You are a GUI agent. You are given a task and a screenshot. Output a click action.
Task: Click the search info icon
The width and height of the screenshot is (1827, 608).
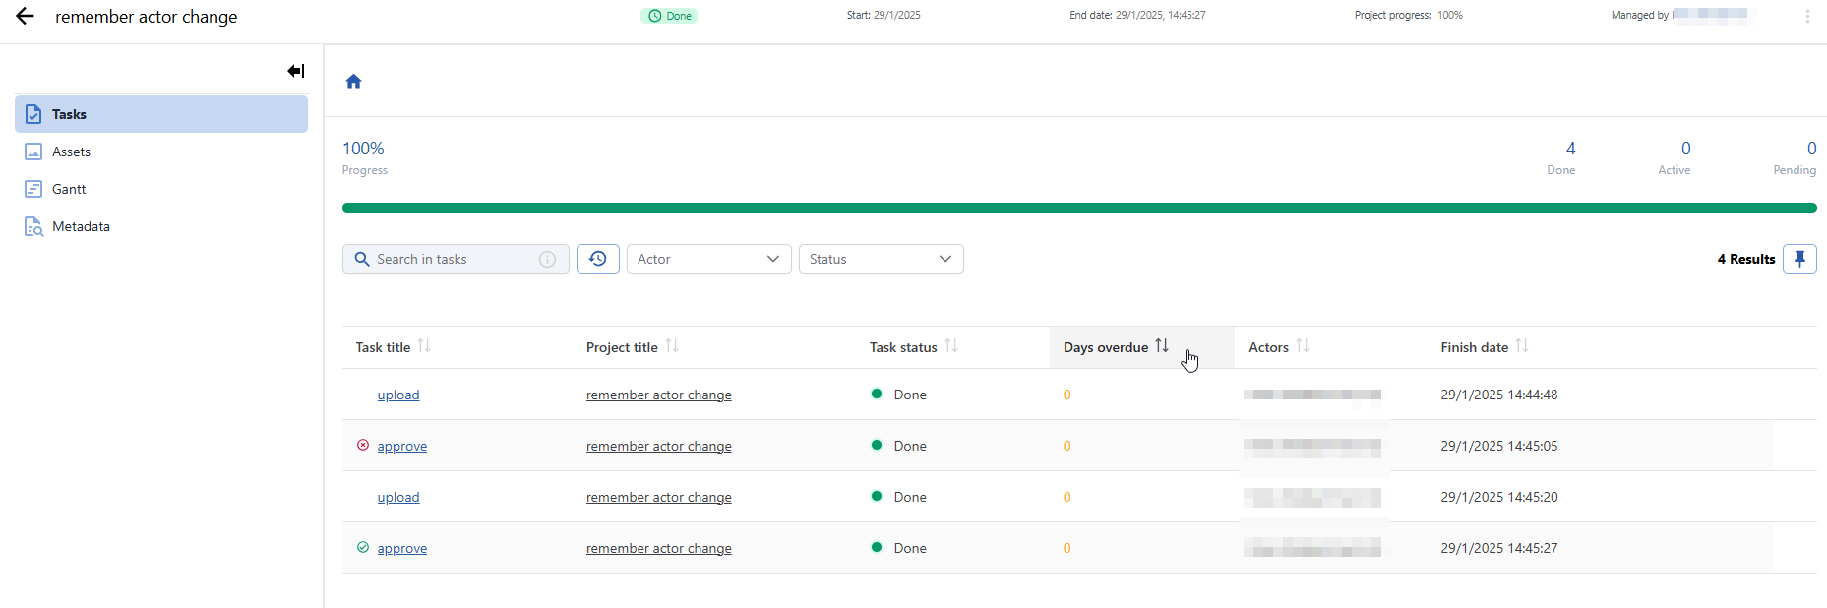click(x=547, y=259)
